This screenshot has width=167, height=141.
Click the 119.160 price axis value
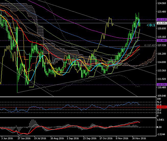click(162, 37)
